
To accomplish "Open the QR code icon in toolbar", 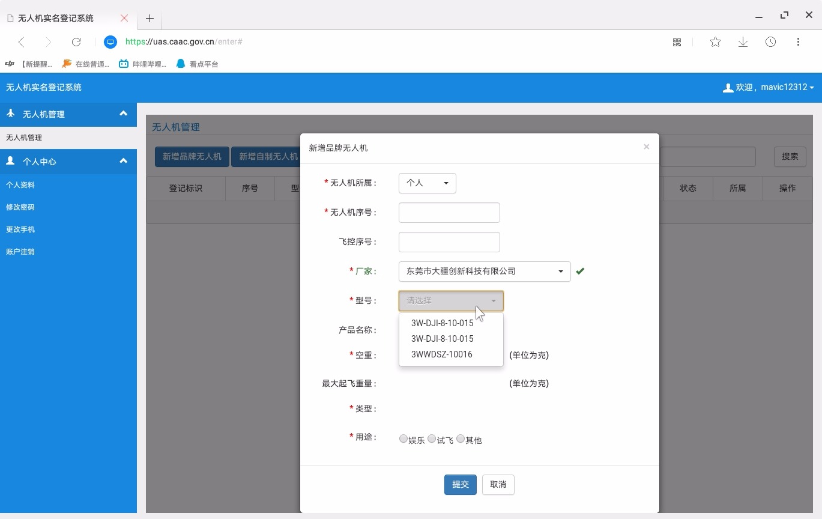I will (x=677, y=42).
